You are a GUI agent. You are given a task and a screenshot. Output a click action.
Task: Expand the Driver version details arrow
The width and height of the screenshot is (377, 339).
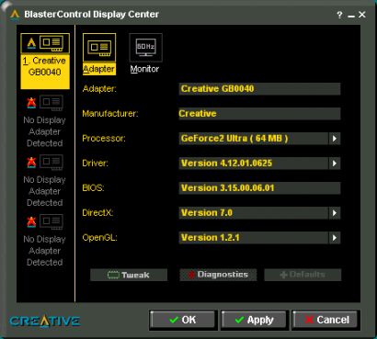click(x=335, y=164)
